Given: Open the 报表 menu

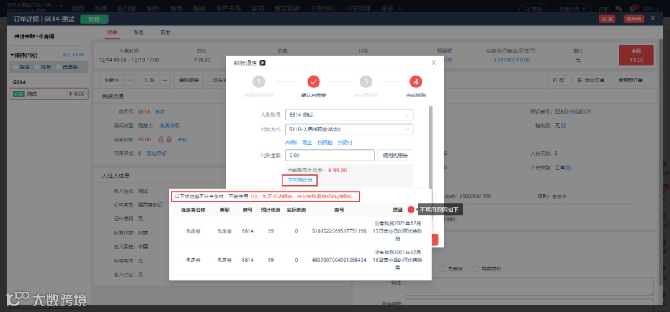Looking at the screenshot, I should click(x=199, y=8).
